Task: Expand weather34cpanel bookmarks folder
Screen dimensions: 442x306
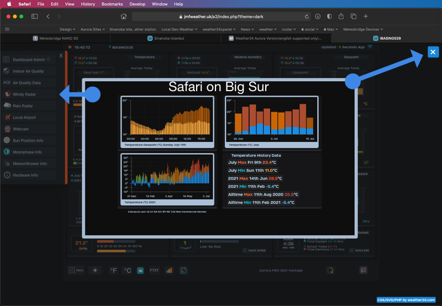Action: coord(219,29)
